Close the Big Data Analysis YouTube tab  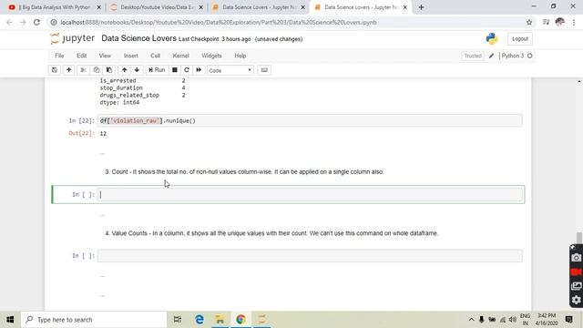point(98,7)
